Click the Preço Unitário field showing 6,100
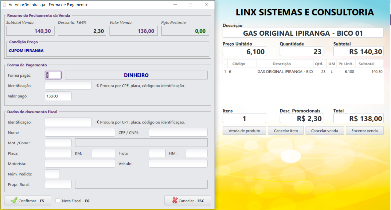 click(x=244, y=51)
